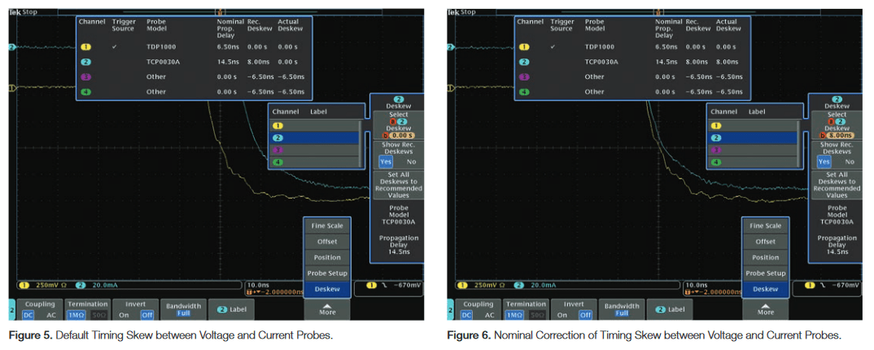Set Show Rec. Deskews to No in left screenshot
This screenshot has height=350, width=874.
(x=411, y=162)
